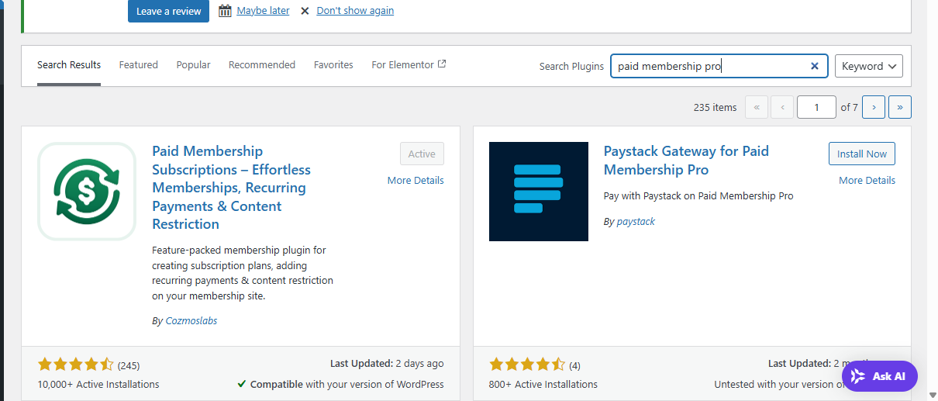938x401 pixels.
Task: Click the star rating with 4 reviews
Action: 527,365
